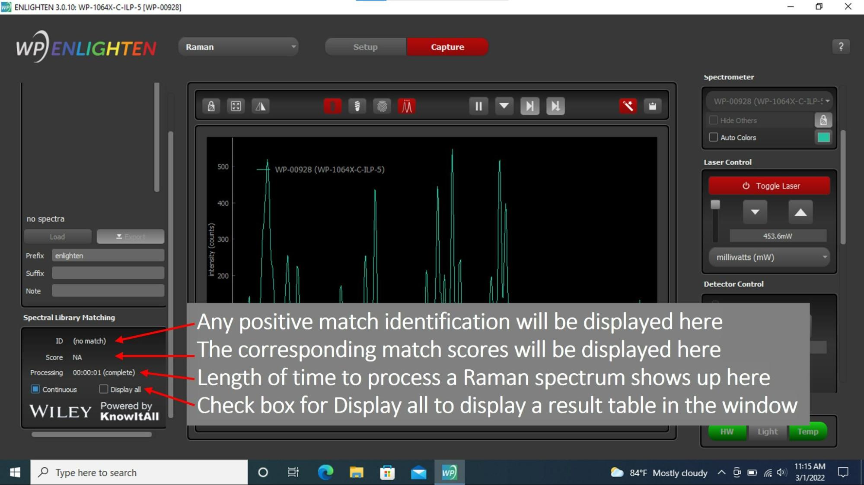The height and width of the screenshot is (485, 864).
Task: Enable the Display all checkbox
Action: coord(104,389)
